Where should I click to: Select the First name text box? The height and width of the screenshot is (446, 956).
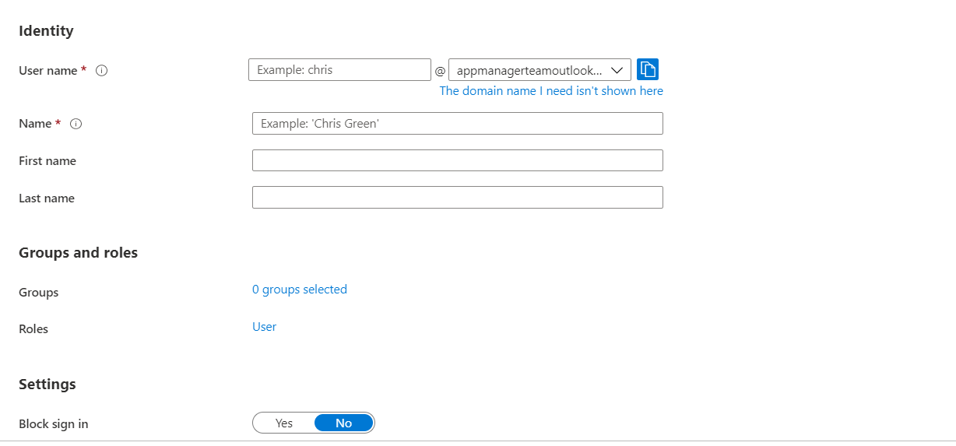click(457, 161)
